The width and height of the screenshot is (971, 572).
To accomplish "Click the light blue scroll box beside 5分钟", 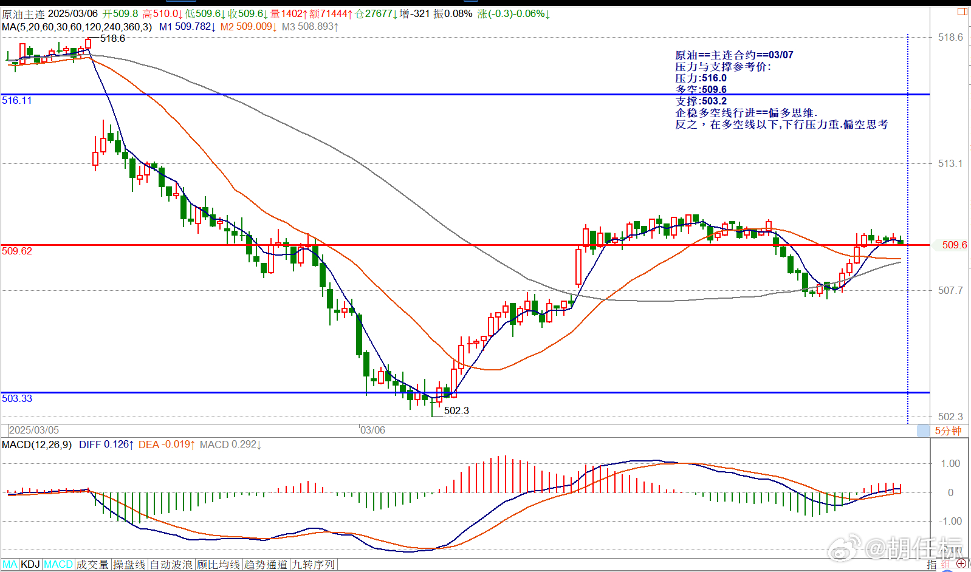I will coord(923,431).
